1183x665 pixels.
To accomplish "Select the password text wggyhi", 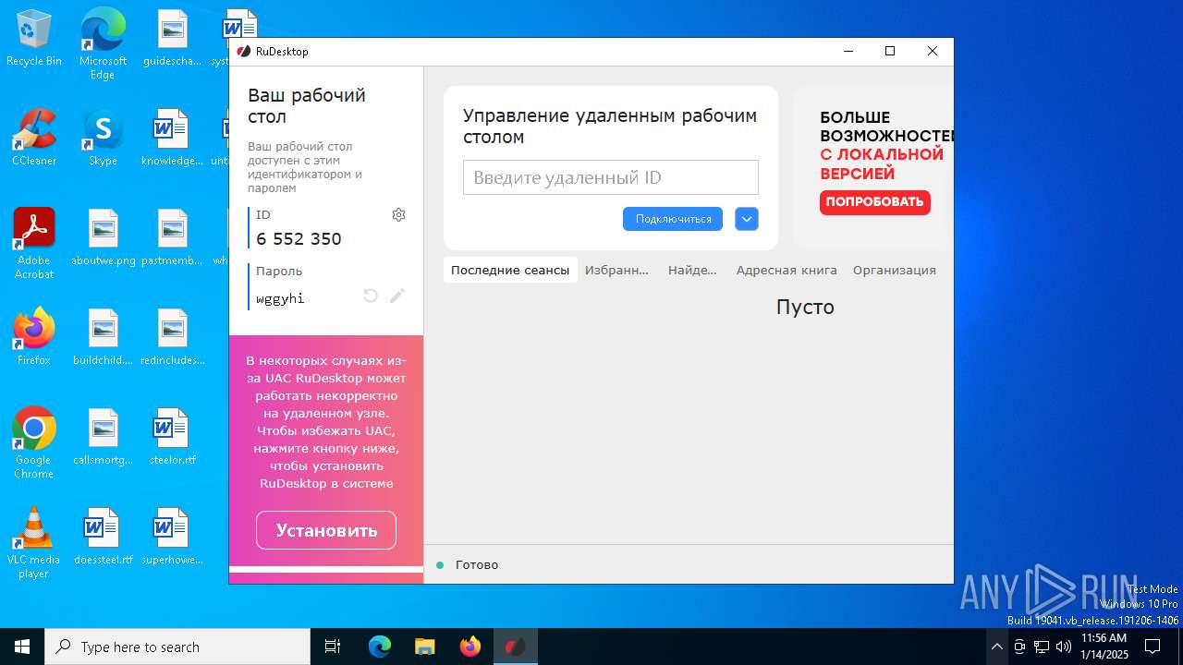I will 280,298.
